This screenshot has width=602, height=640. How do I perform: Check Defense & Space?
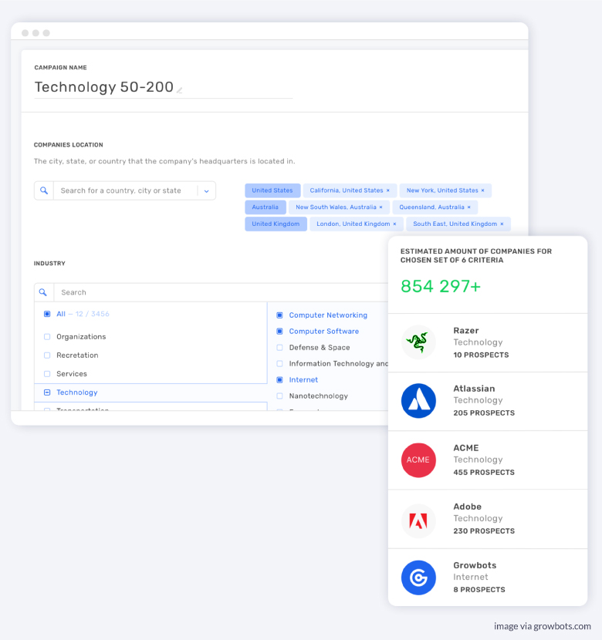click(x=279, y=348)
